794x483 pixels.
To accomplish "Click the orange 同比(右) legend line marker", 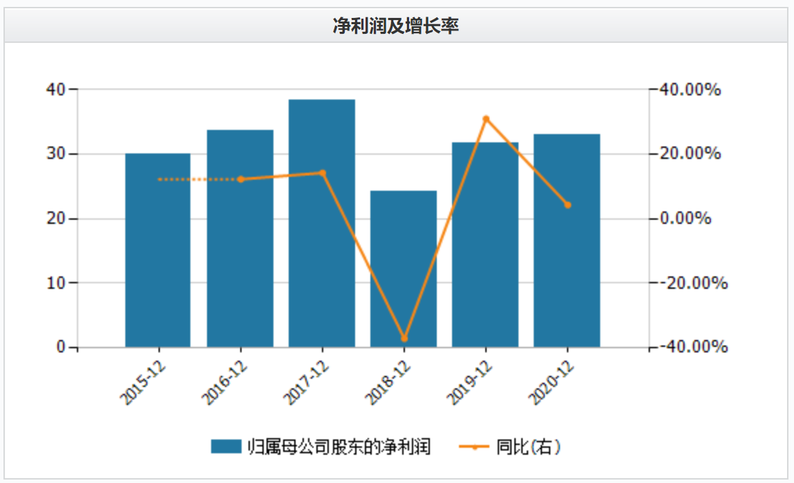I will (x=475, y=447).
